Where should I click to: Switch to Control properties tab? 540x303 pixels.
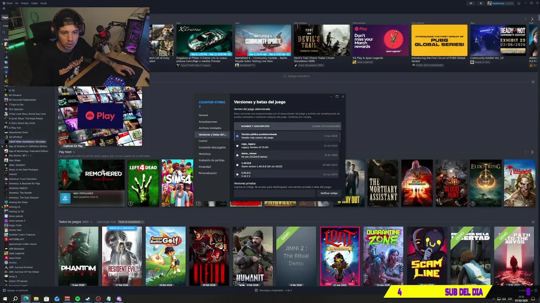click(203, 141)
